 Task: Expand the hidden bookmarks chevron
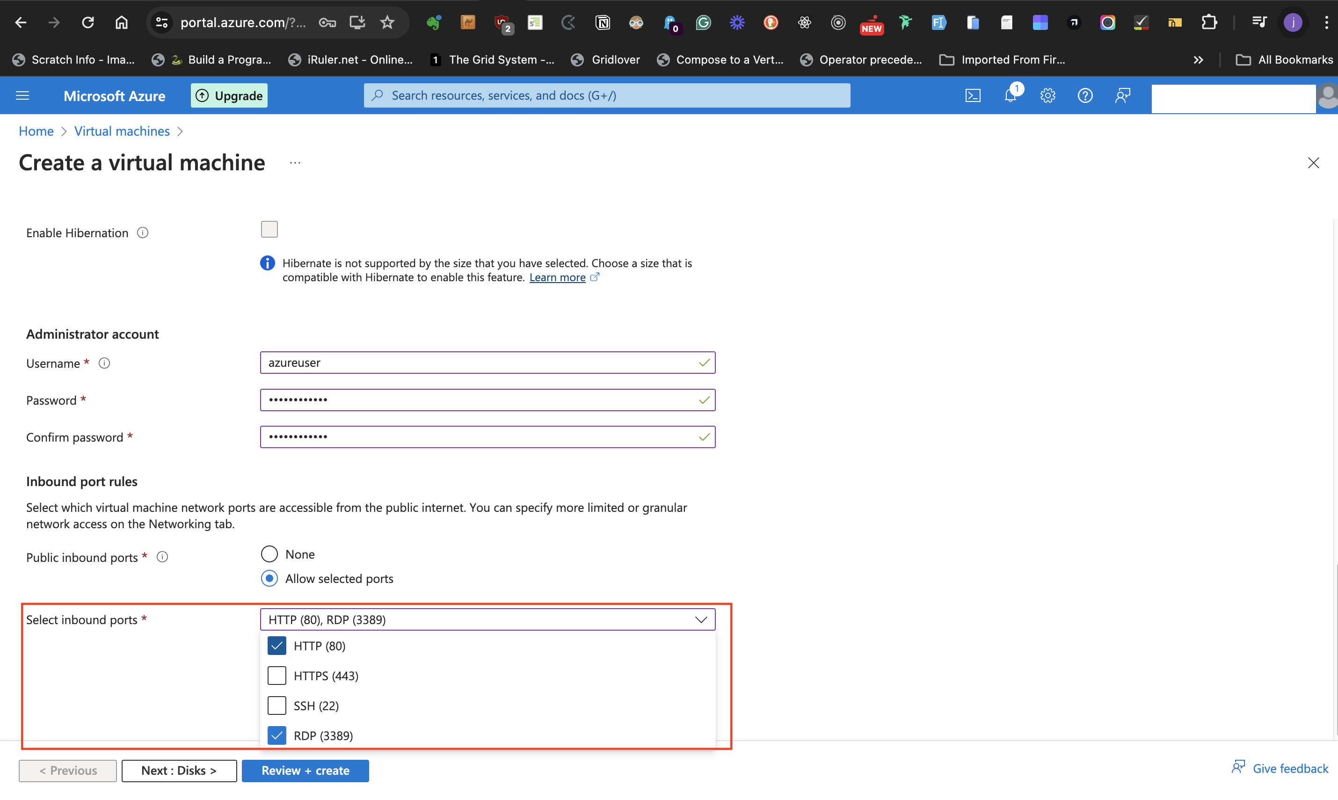pyautogui.click(x=1198, y=60)
